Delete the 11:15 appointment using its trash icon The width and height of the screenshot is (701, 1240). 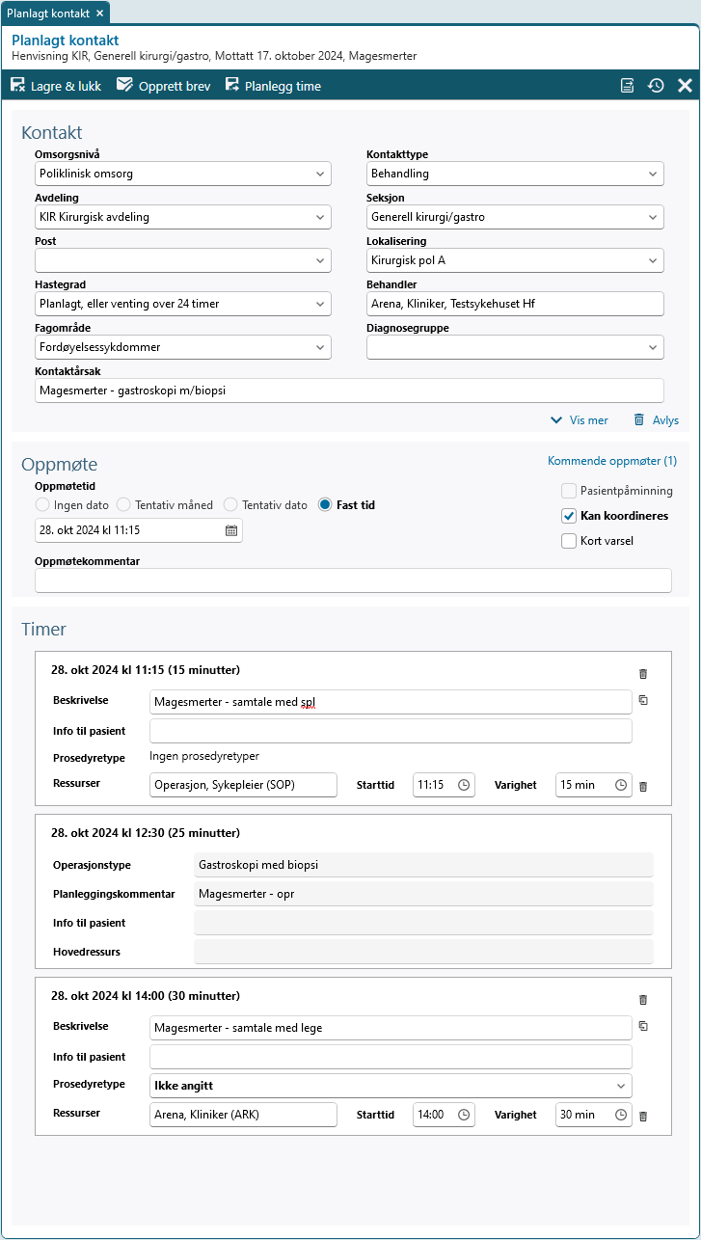click(x=643, y=674)
